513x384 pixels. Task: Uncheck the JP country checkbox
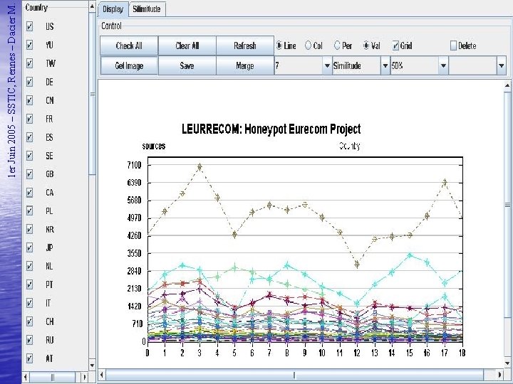point(29,247)
